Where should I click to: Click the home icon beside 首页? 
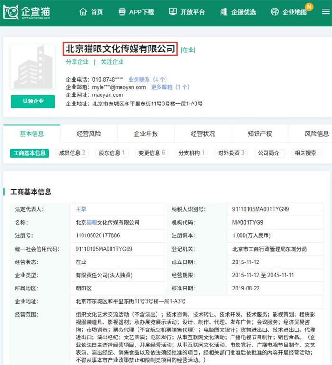(83, 12)
